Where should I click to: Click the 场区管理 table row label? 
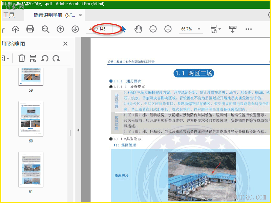pyautogui.click(x=117, y=101)
